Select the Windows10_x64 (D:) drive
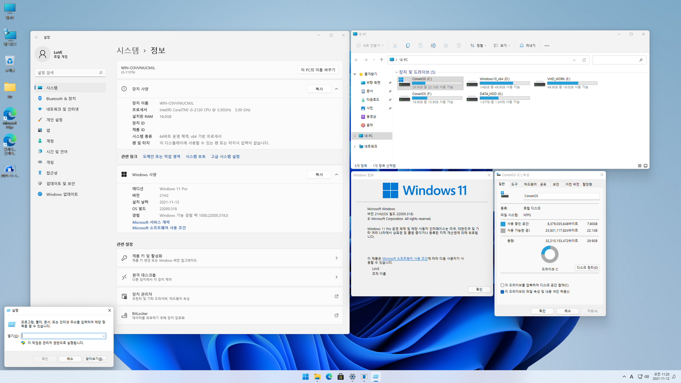 [x=498, y=83]
